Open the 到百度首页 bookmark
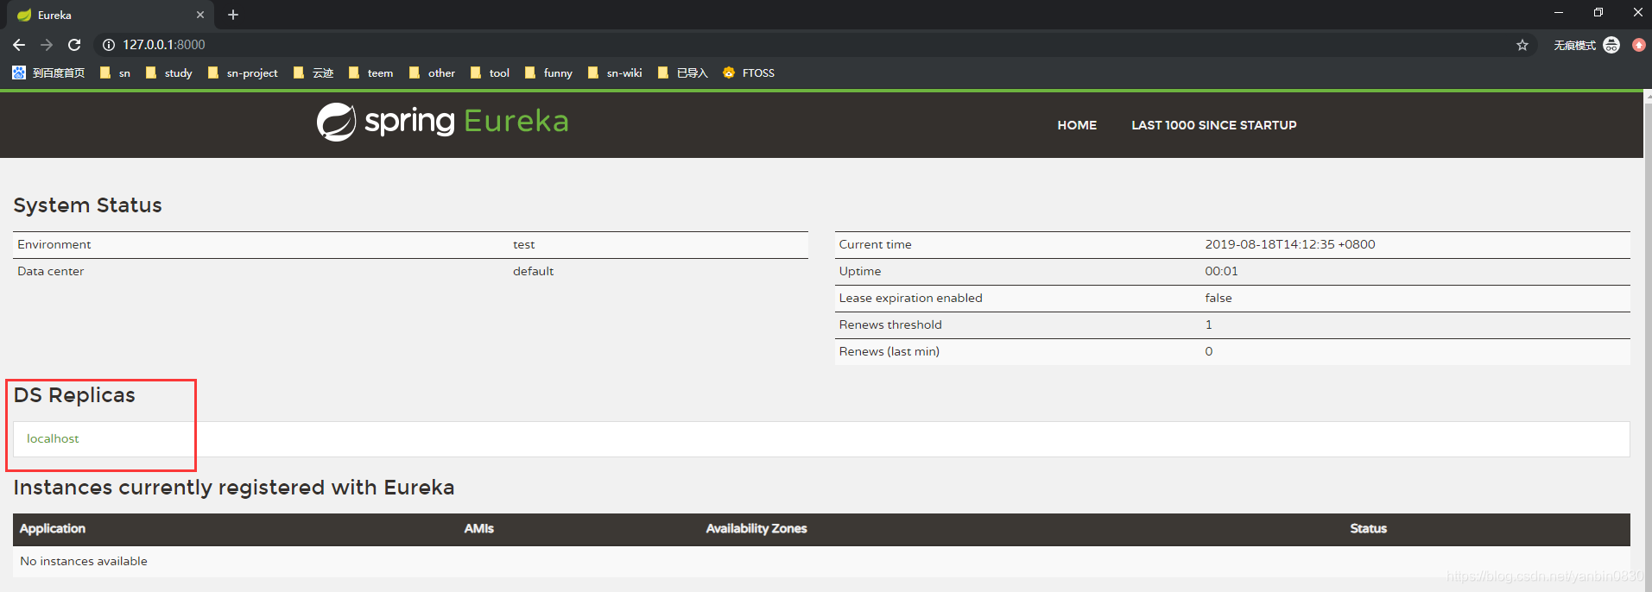 pos(48,73)
